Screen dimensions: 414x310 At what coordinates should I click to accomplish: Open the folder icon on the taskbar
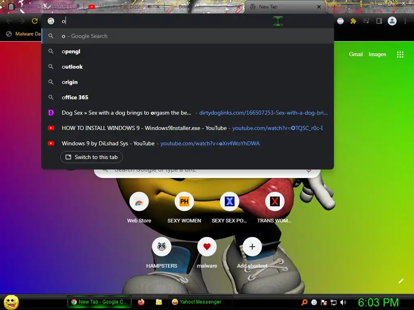[158, 302]
